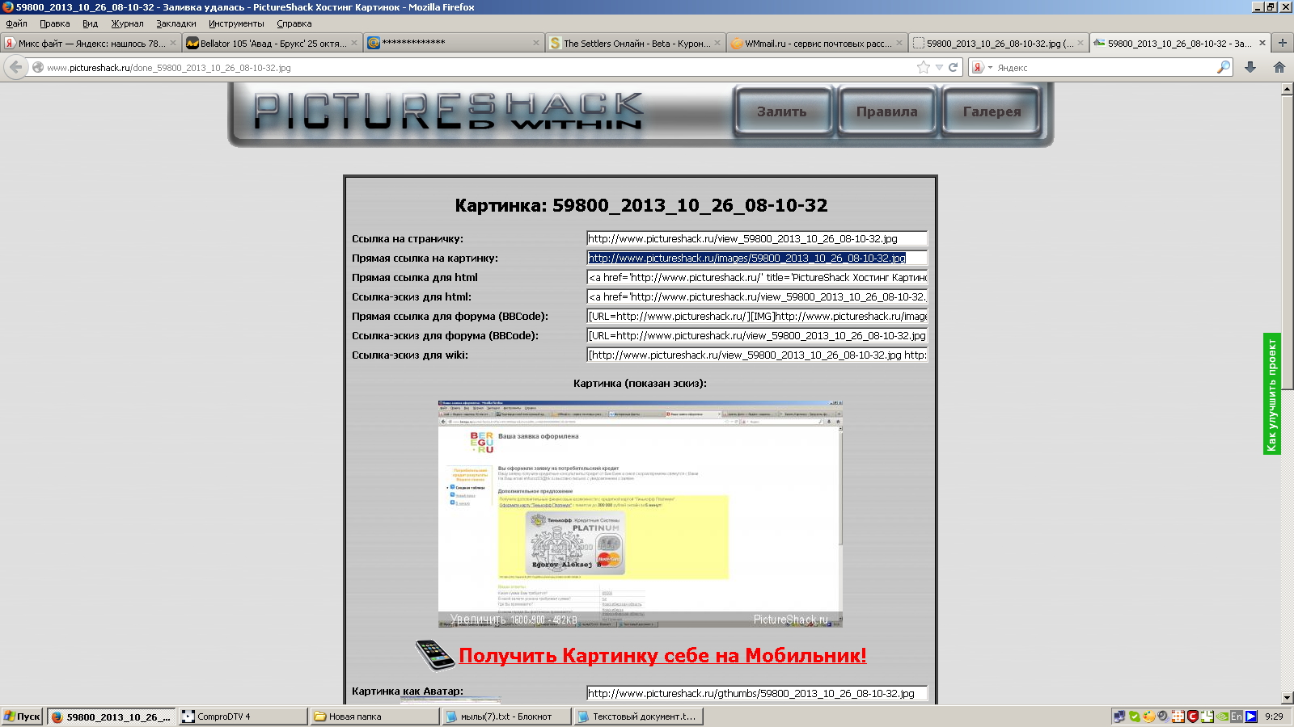1294x727 pixels.
Task: Click the Залить button
Action: coord(781,111)
